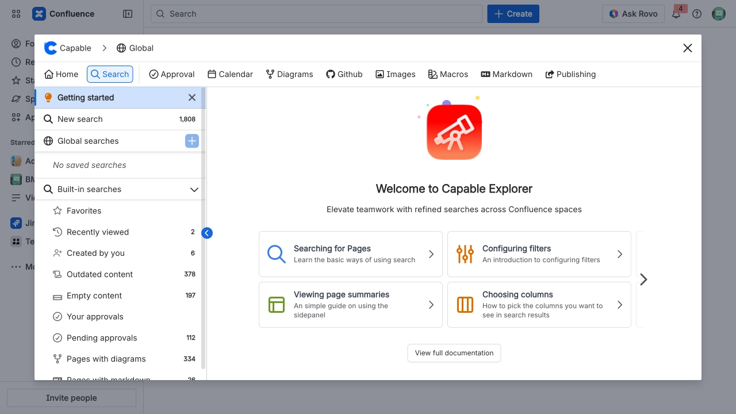Open the Home tab

click(61, 74)
